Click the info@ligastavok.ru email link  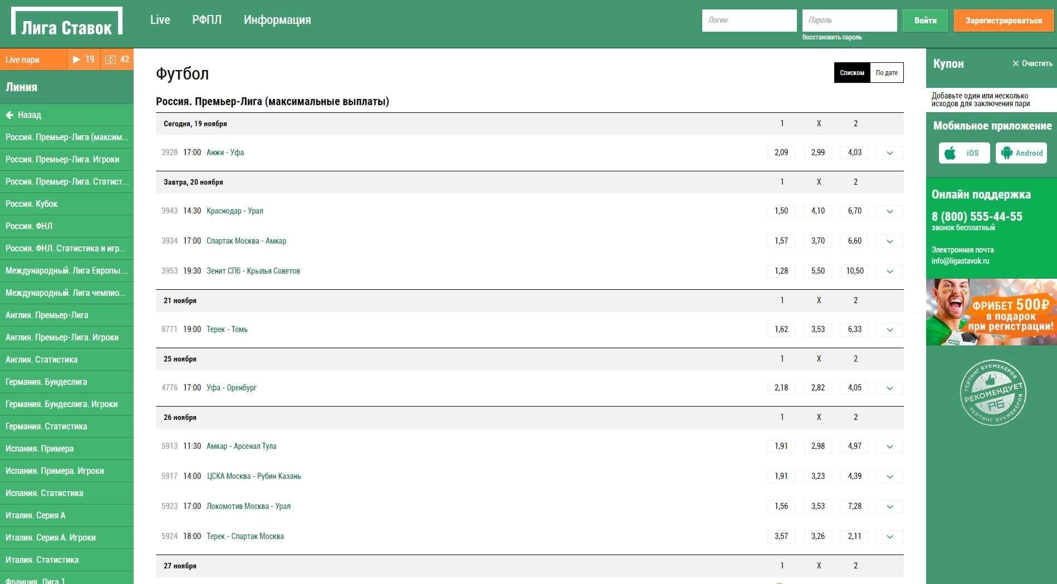[960, 261]
